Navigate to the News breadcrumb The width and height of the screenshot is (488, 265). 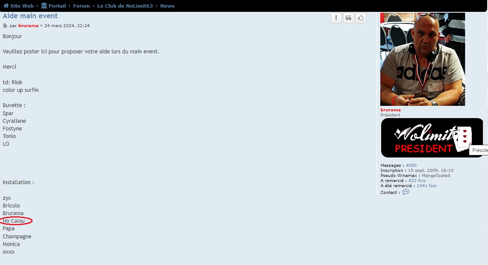point(167,6)
